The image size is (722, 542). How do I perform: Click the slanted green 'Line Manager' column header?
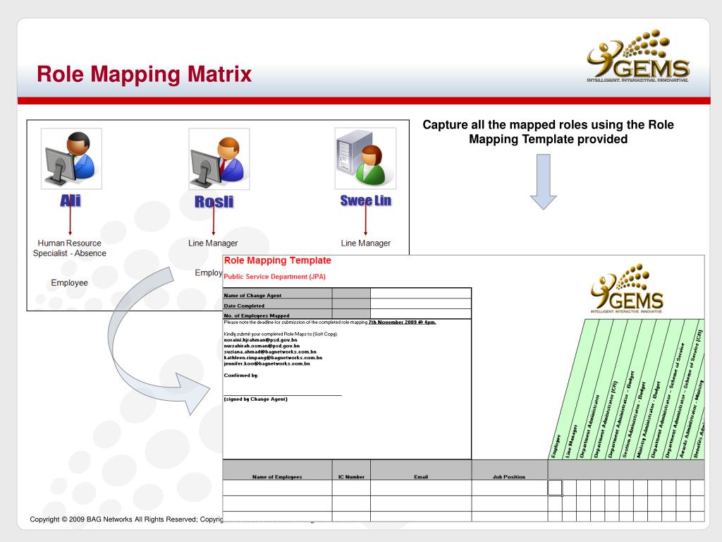[x=571, y=441]
